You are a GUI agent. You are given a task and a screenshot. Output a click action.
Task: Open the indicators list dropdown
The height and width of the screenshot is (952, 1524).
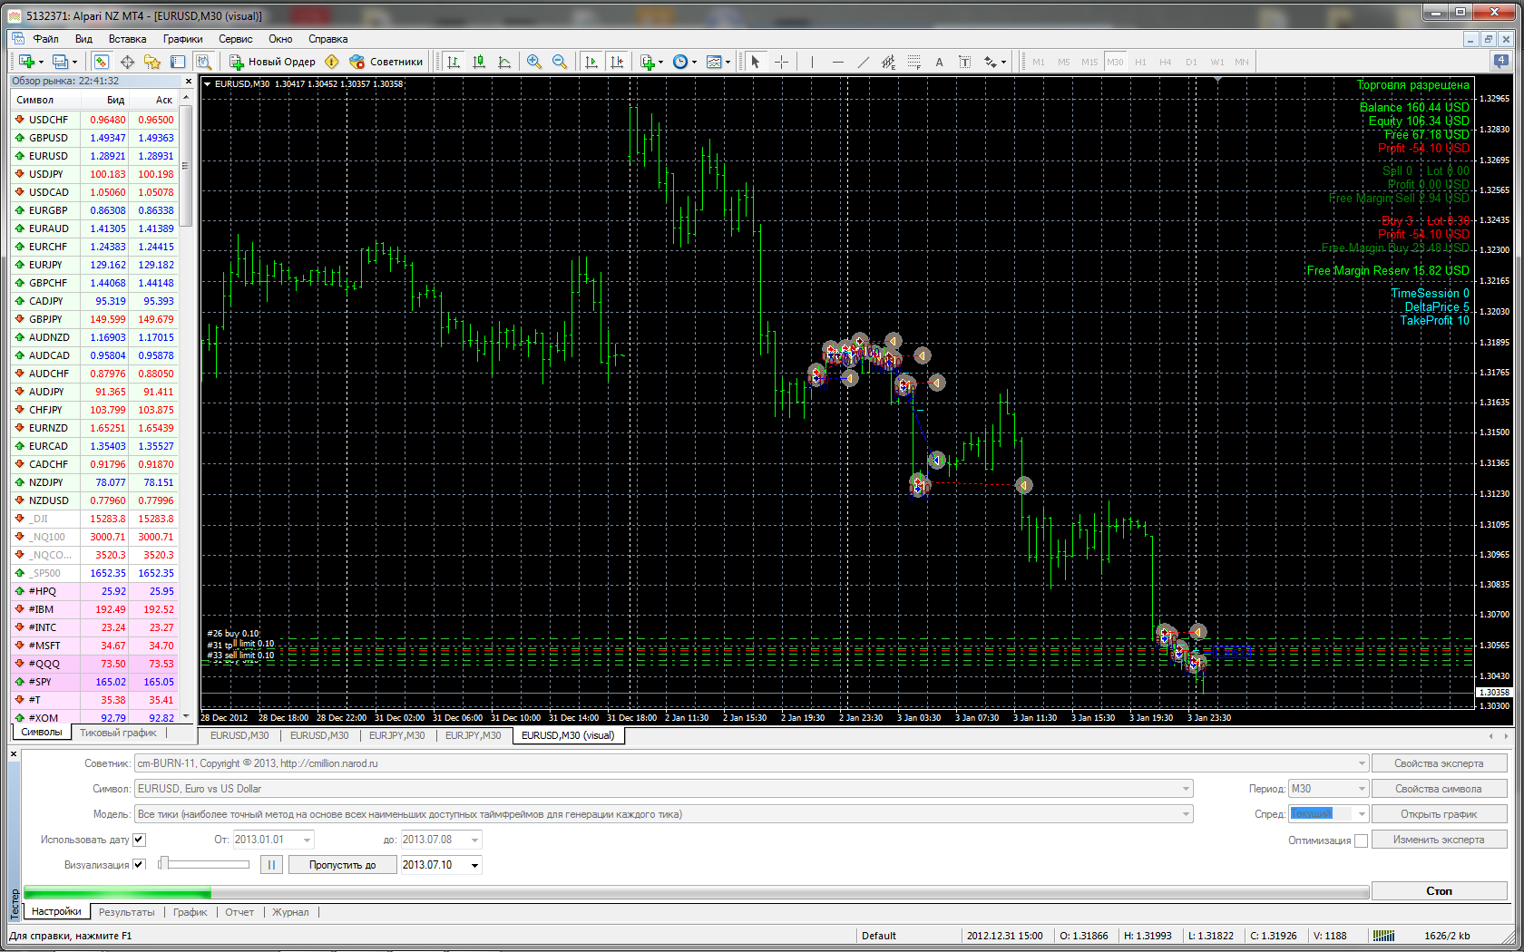tap(651, 62)
